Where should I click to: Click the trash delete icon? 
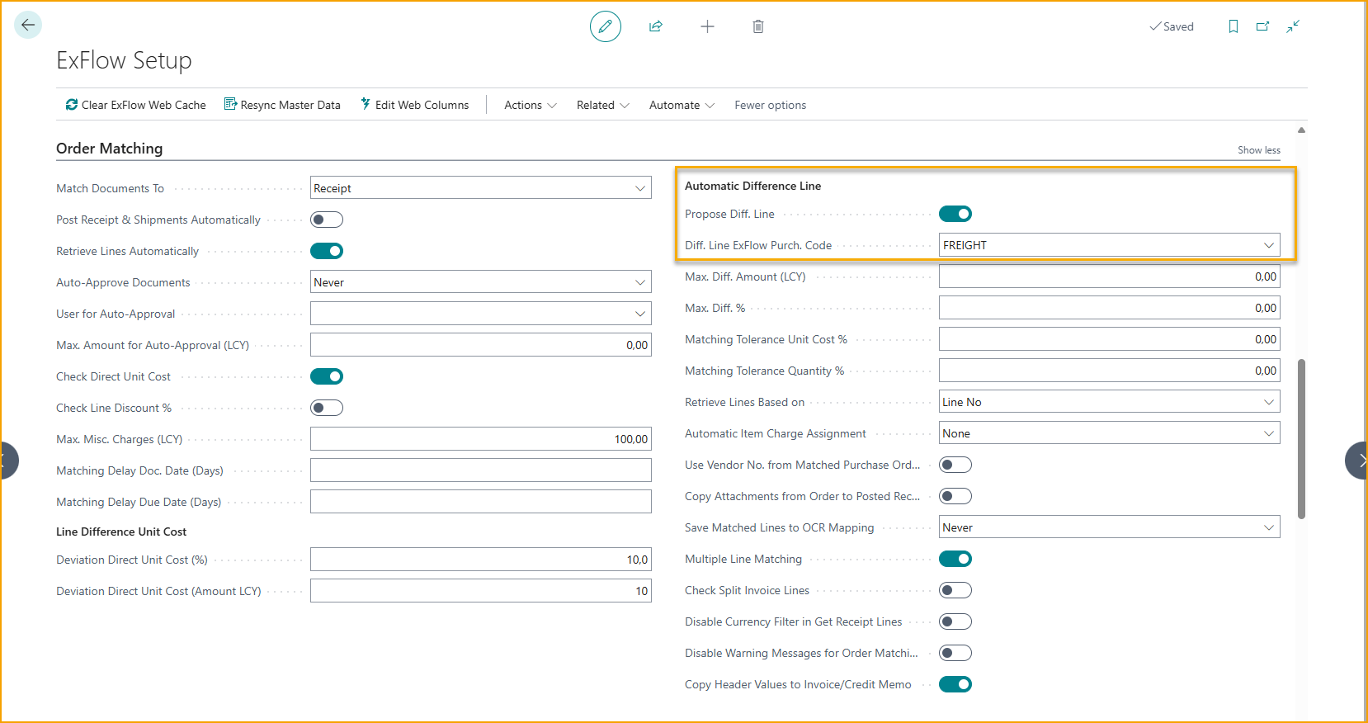(x=757, y=26)
